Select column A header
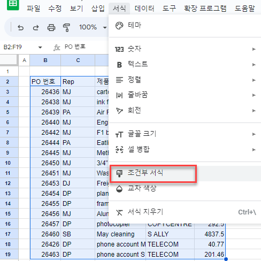261x261 pixels. point(24,60)
